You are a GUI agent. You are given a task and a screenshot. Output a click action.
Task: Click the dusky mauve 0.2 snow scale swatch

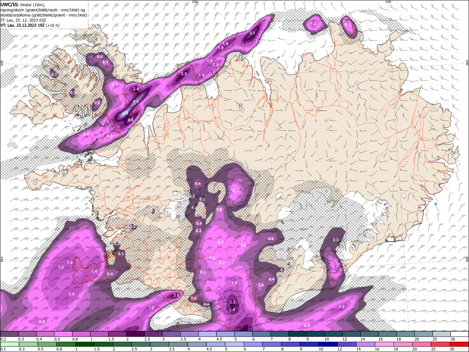[9, 334]
